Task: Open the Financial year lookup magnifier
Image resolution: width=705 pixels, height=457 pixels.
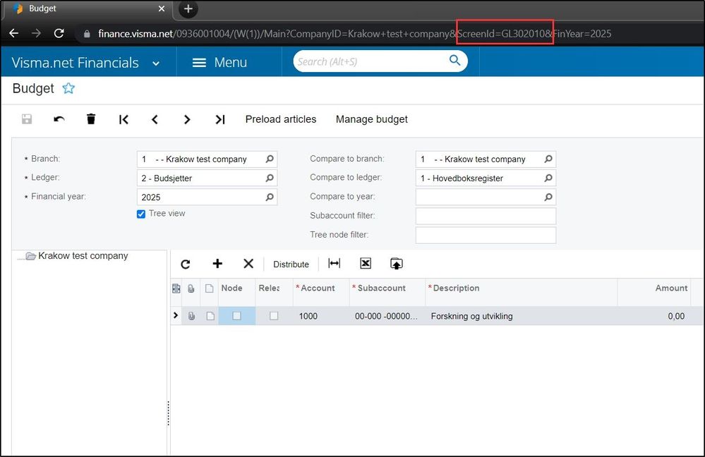Action: point(270,197)
